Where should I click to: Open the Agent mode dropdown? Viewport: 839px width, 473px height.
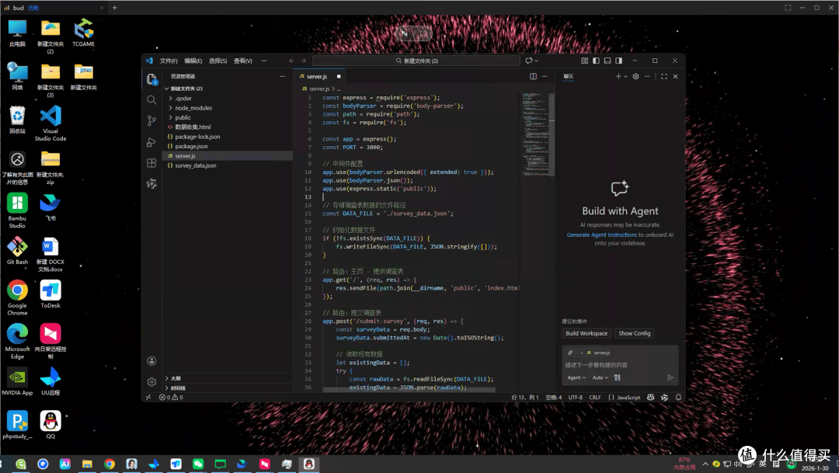point(576,377)
